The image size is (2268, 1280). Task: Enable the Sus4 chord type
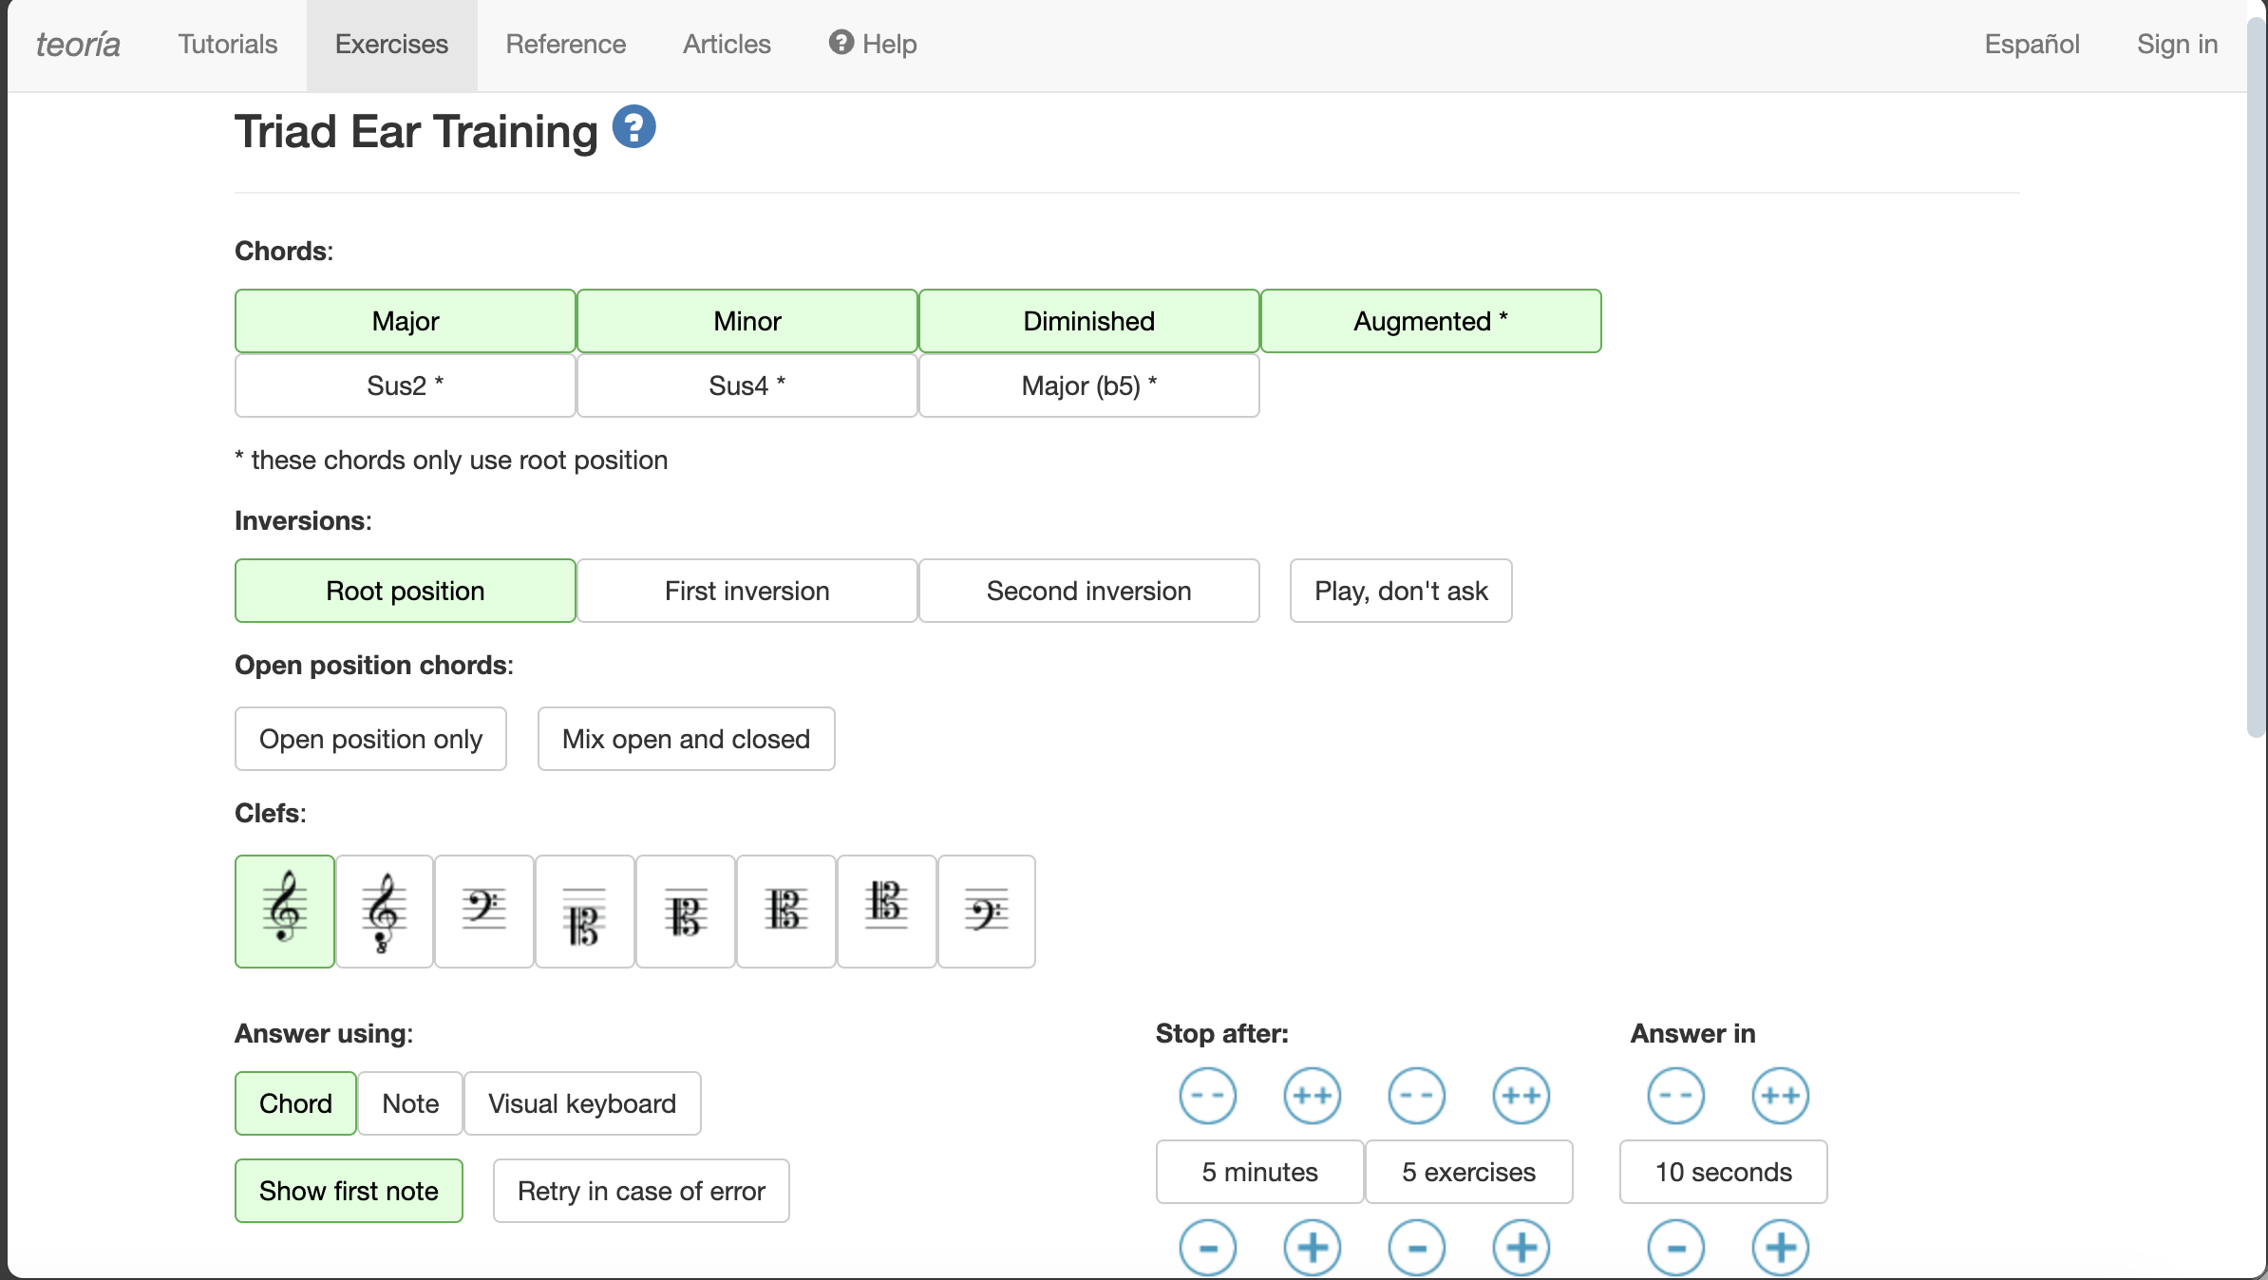pyautogui.click(x=747, y=386)
